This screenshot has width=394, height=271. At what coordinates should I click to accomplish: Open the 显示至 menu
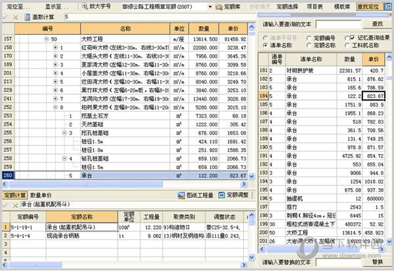point(56,7)
